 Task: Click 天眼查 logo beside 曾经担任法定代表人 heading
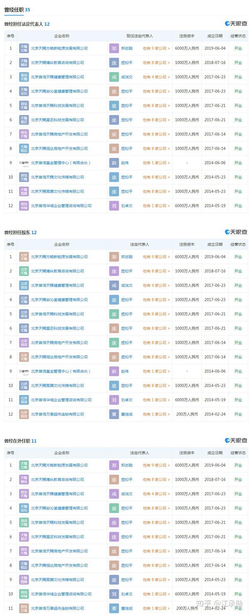click(x=236, y=24)
